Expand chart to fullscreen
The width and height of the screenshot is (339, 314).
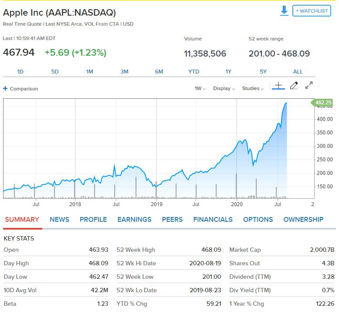[x=309, y=85]
